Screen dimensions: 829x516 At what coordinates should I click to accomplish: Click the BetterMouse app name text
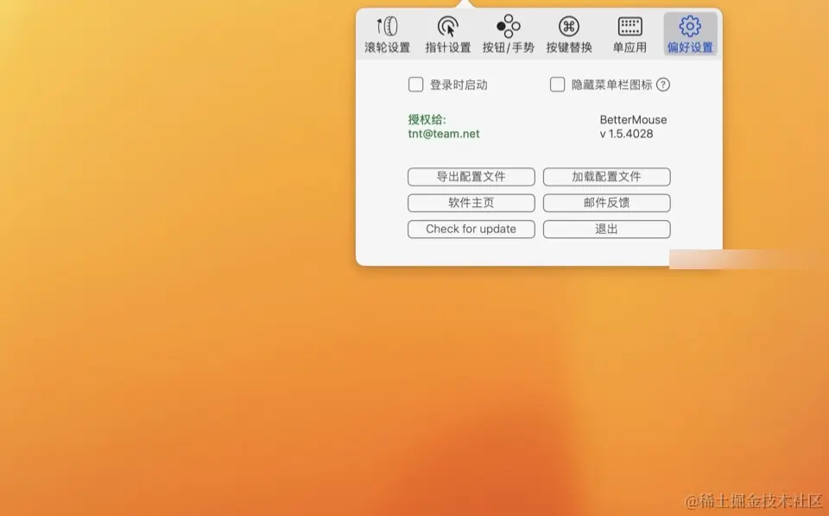633,120
